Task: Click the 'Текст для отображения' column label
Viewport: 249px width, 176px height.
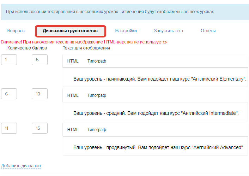Action: point(86,48)
